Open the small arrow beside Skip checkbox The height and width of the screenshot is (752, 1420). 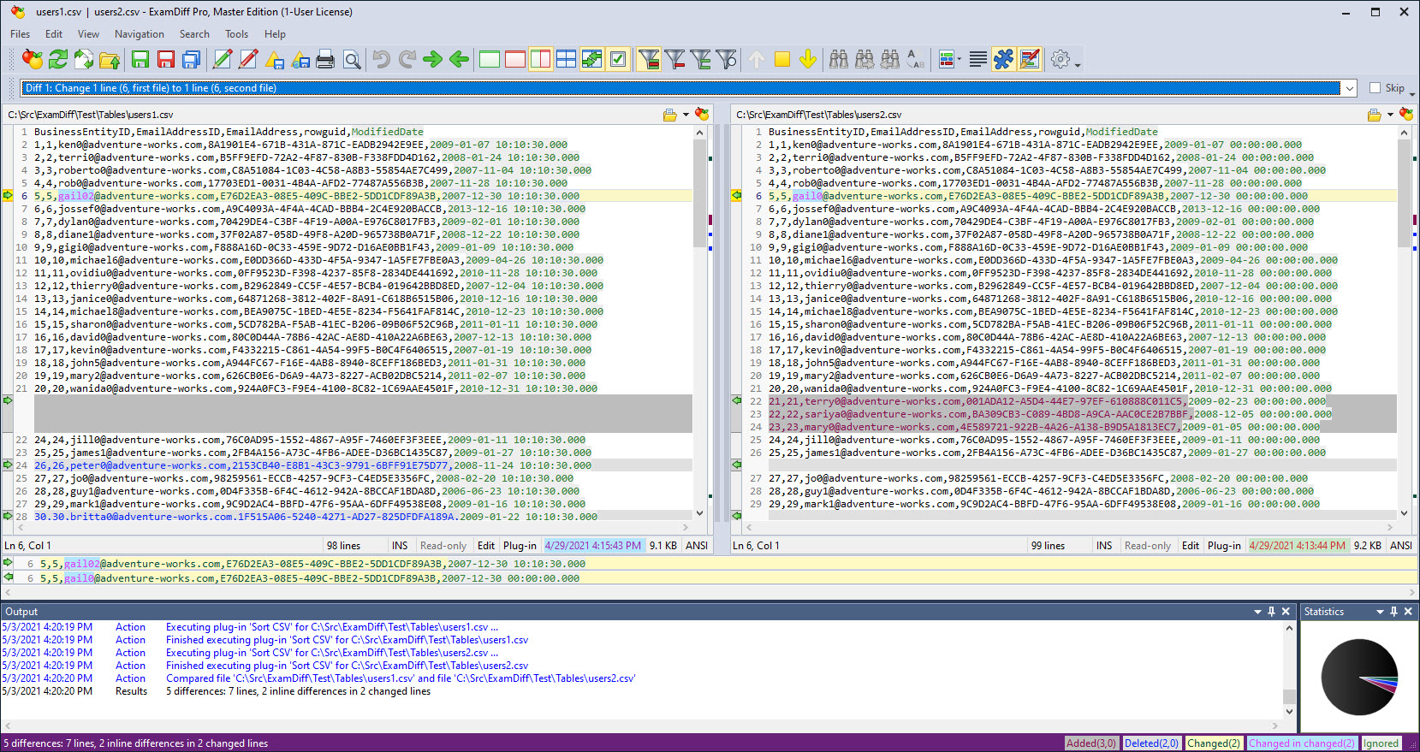coord(1411,93)
